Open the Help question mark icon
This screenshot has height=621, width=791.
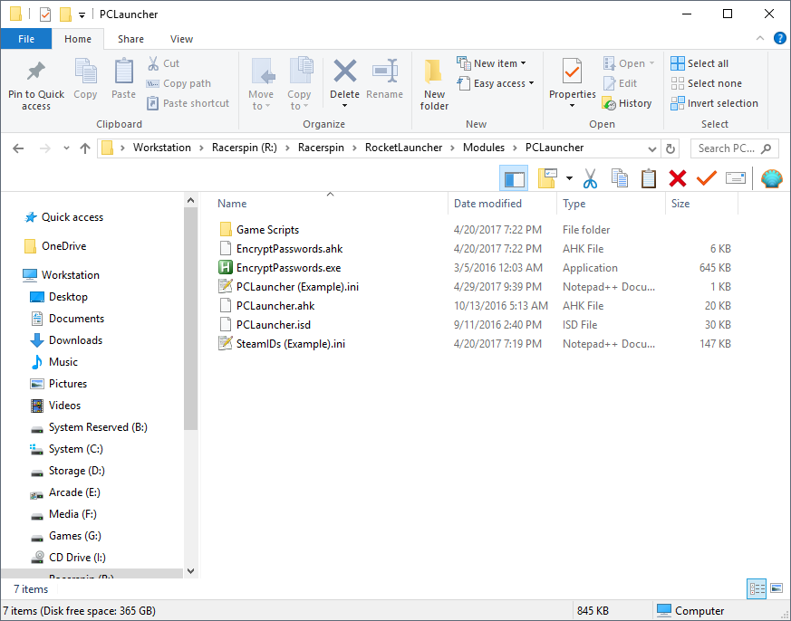pos(779,38)
